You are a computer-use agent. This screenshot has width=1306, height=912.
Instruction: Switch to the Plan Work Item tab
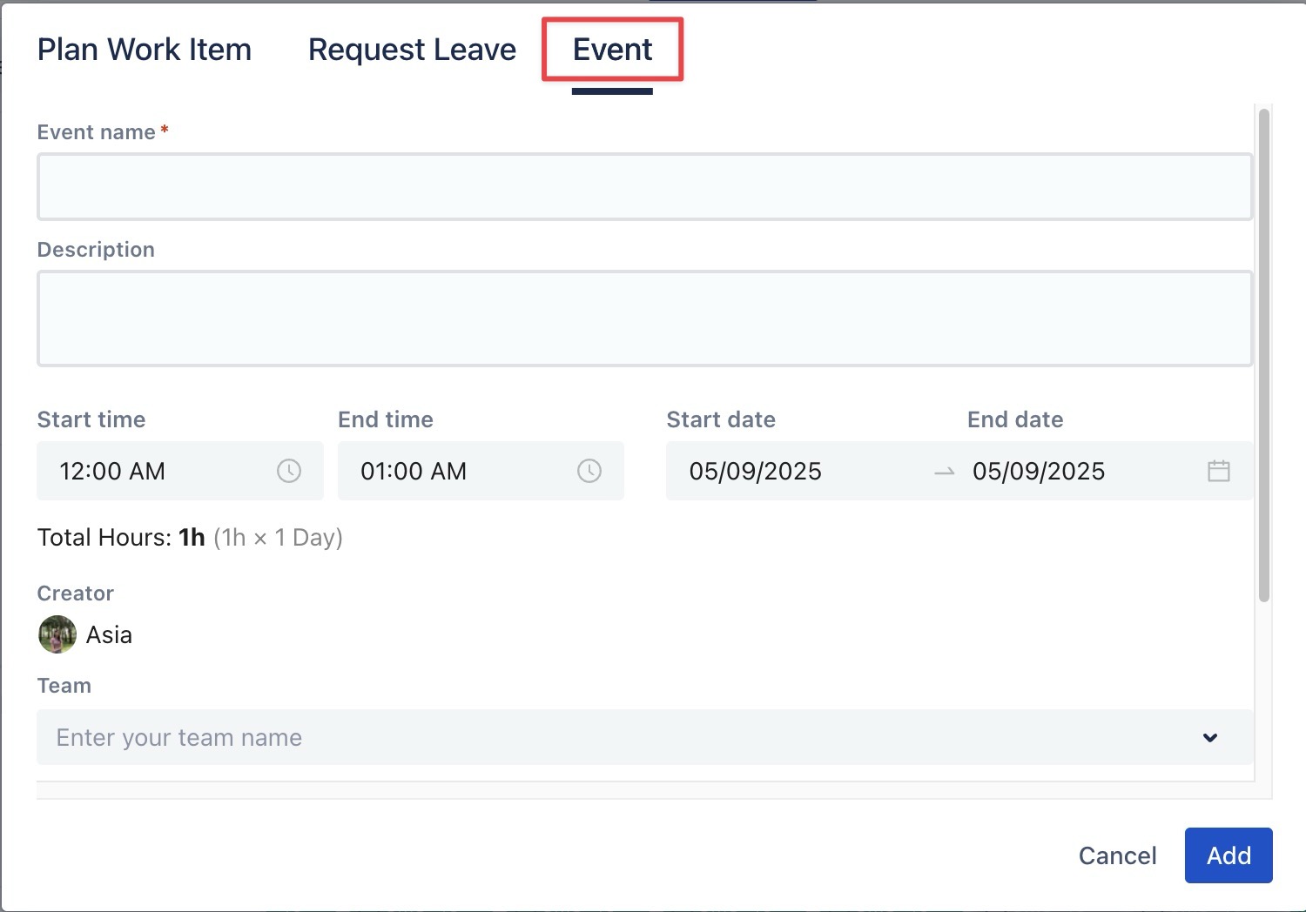click(x=145, y=50)
